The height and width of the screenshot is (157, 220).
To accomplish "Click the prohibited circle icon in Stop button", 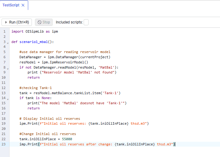I will (40, 22).
